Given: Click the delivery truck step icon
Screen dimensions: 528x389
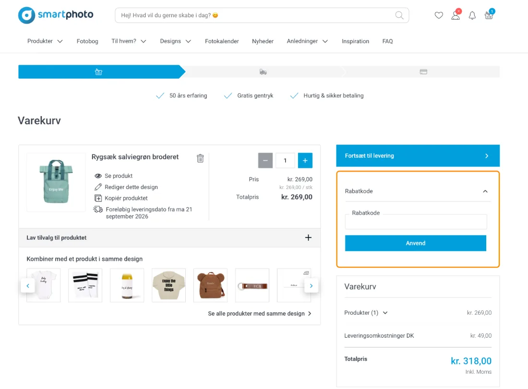Looking at the screenshot, I should coord(263,71).
